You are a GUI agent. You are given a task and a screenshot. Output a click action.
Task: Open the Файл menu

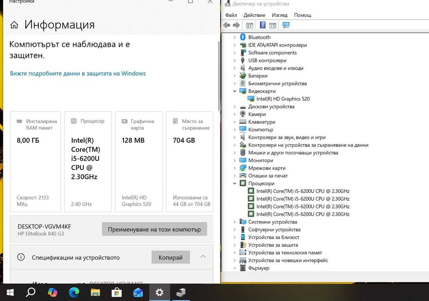click(231, 15)
